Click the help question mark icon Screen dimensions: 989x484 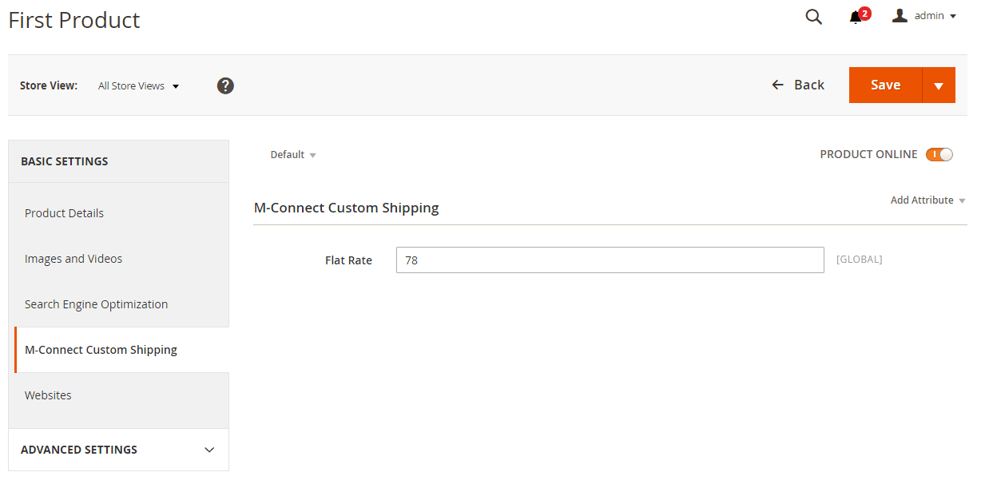[x=225, y=85]
